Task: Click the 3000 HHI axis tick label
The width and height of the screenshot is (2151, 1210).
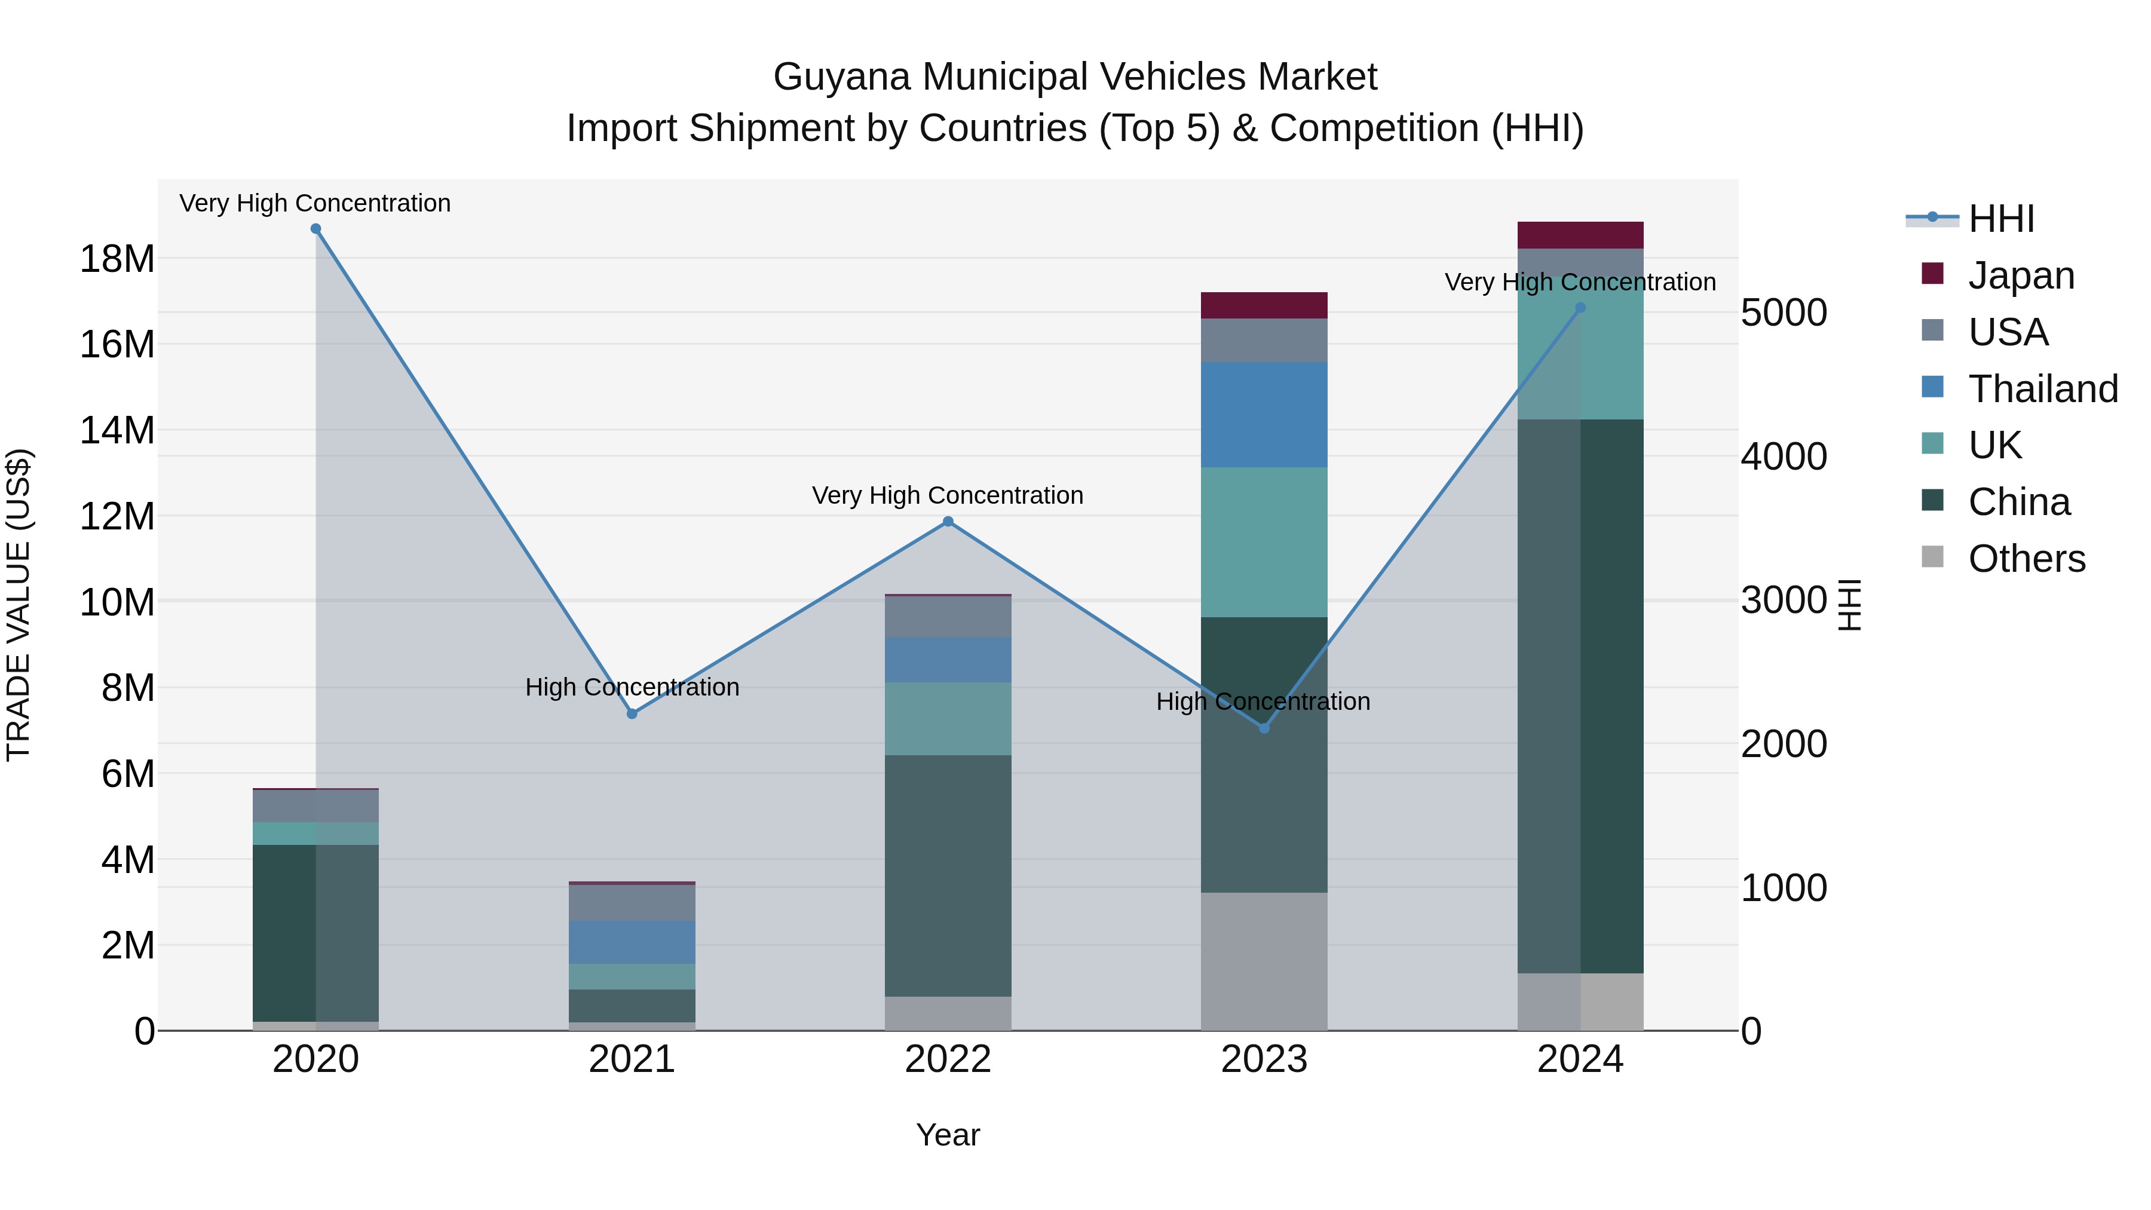Action: [x=1784, y=599]
